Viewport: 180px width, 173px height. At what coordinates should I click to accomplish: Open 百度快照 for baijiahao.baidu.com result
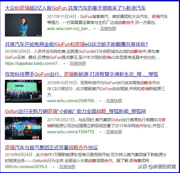pyautogui.click(x=78, y=63)
